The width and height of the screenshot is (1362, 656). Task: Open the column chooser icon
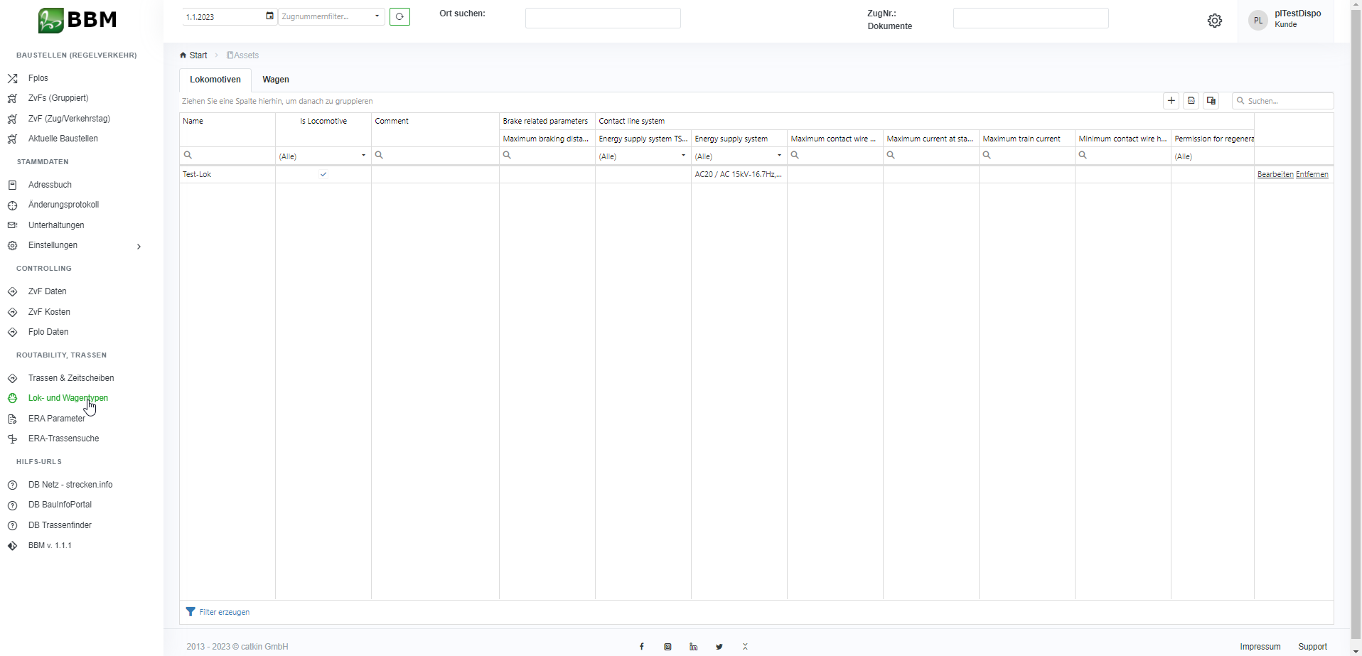(1211, 101)
